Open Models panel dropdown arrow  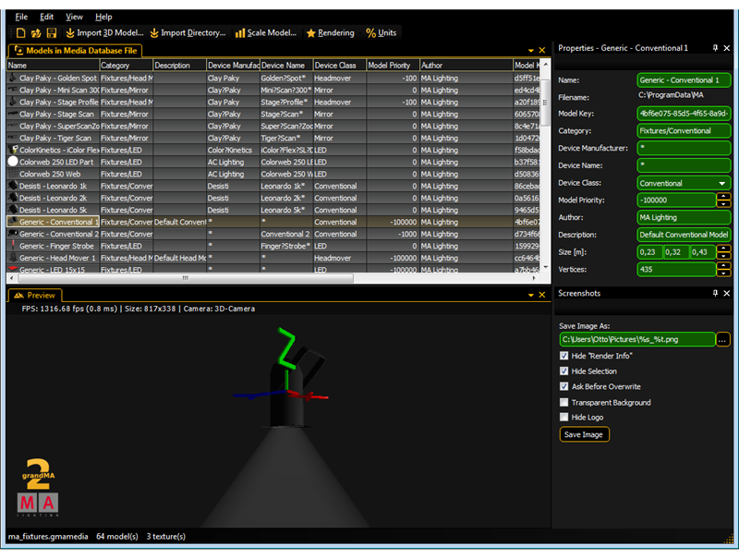click(x=530, y=51)
